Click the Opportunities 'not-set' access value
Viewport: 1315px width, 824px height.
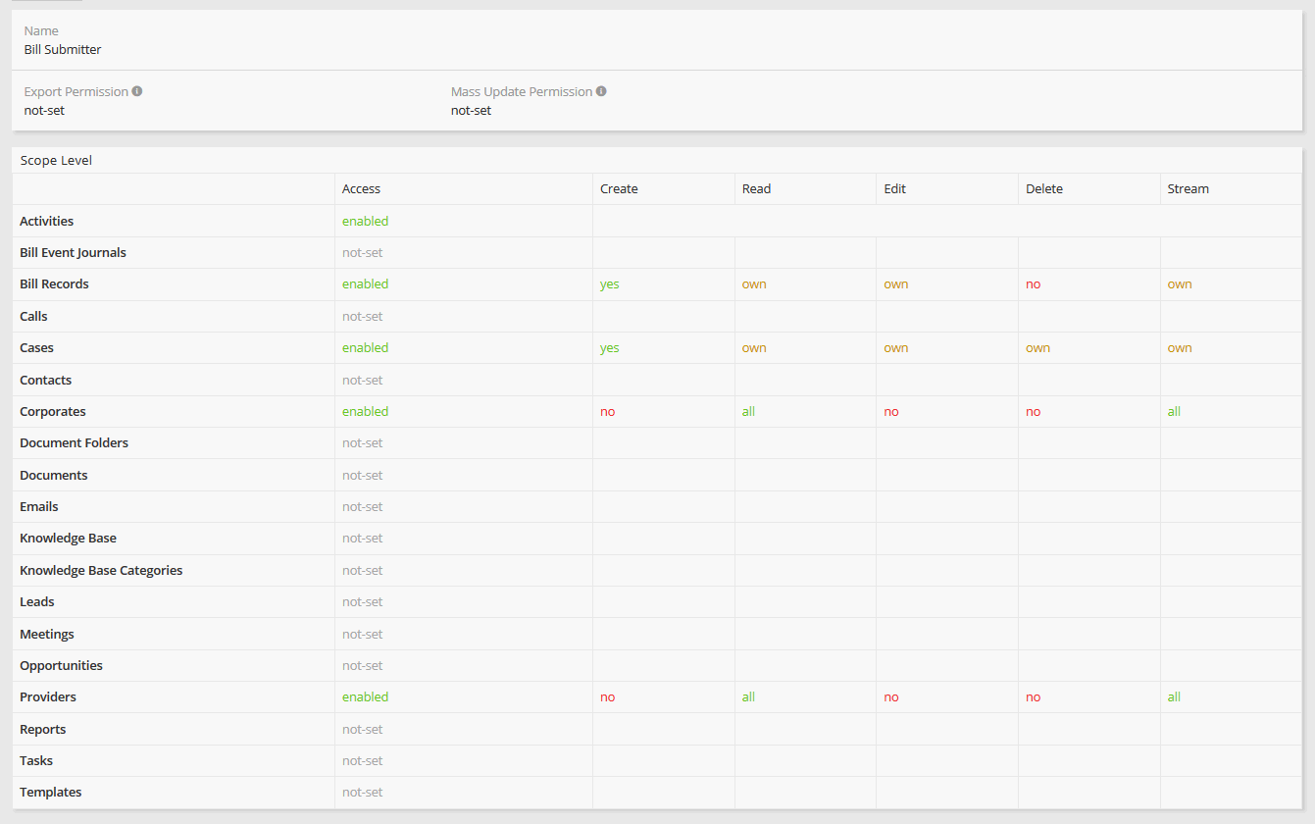(x=362, y=666)
